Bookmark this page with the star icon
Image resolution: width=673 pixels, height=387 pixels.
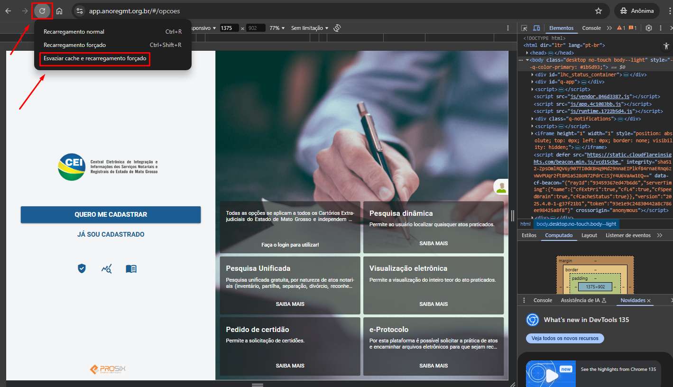pyautogui.click(x=599, y=11)
